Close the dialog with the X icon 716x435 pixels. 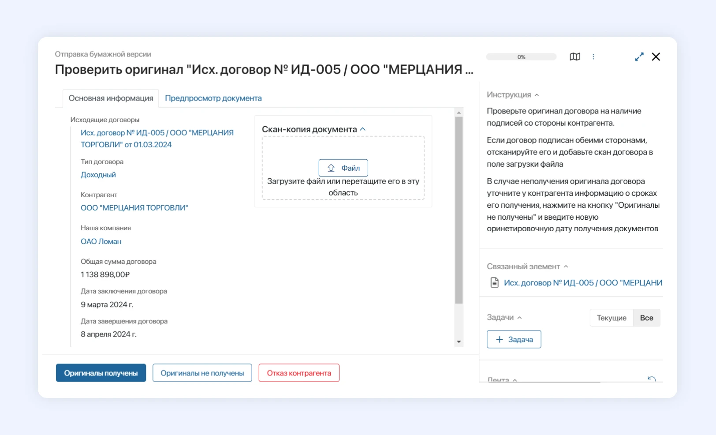pos(656,56)
